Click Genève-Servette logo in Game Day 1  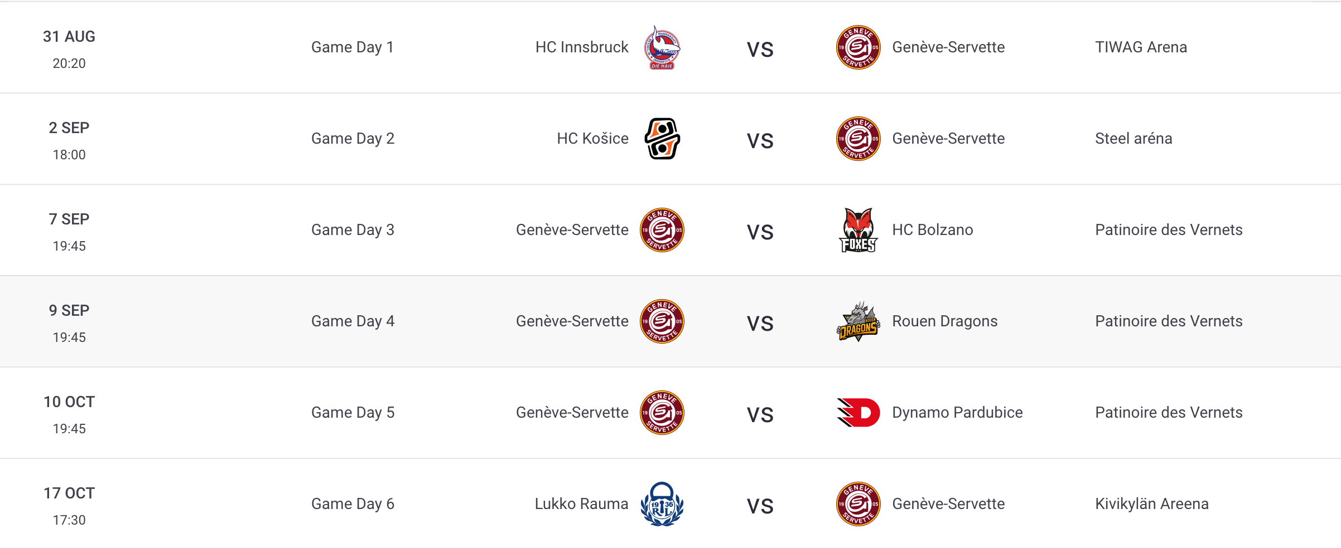pyautogui.click(x=858, y=47)
